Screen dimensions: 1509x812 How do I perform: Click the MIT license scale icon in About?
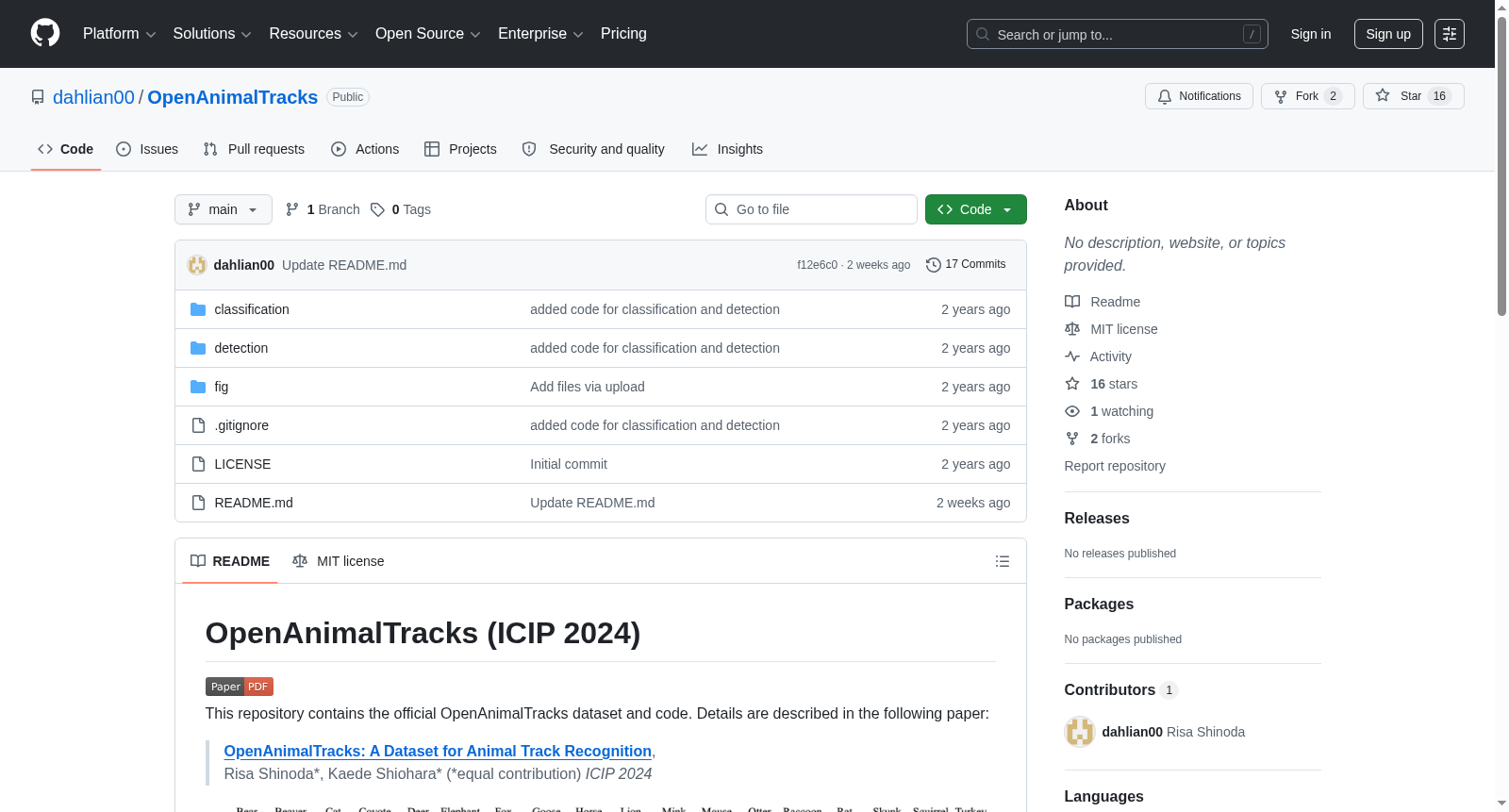[x=1072, y=329]
